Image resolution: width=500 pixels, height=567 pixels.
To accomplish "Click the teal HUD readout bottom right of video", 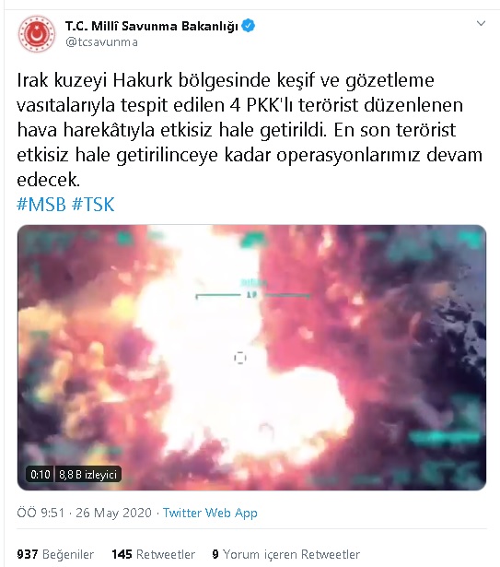I will [x=447, y=438].
